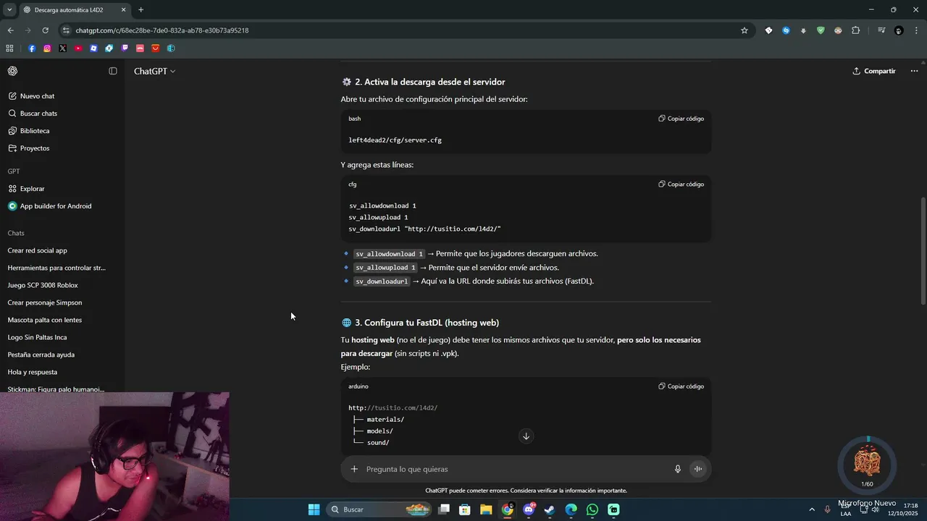This screenshot has height=521, width=927.
Task: Open the Roblox bookmark
Action: tap(93, 48)
